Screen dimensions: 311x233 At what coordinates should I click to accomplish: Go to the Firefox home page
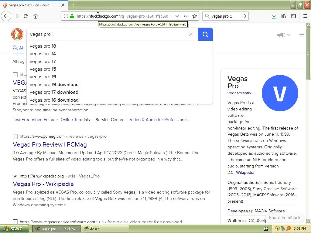click(x=36, y=16)
